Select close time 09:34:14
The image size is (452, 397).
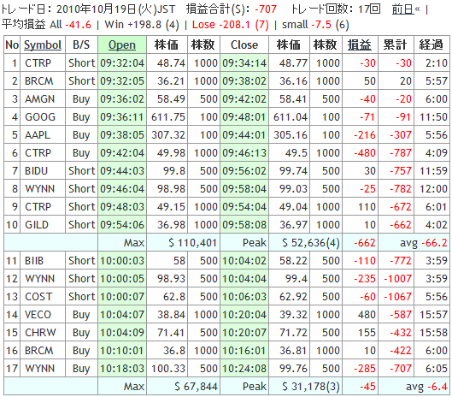click(244, 63)
